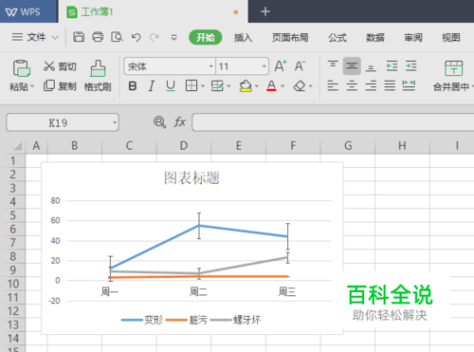Switch to the 开始 Home tab
The height and width of the screenshot is (352, 474).
point(206,37)
